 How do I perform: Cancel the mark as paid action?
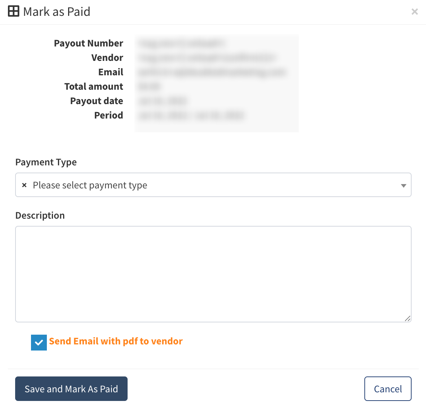click(x=388, y=389)
